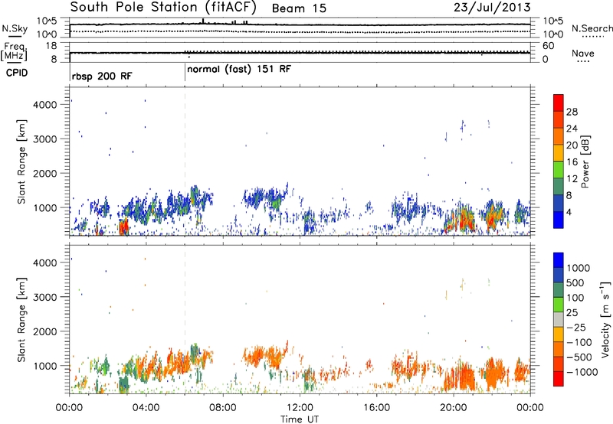Viewport: 613px width, 424px height.
Task: Click the '4' tick on Power colorbar
Action: tap(569, 212)
